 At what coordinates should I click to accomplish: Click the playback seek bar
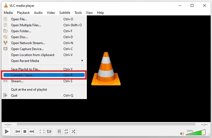(106, 124)
